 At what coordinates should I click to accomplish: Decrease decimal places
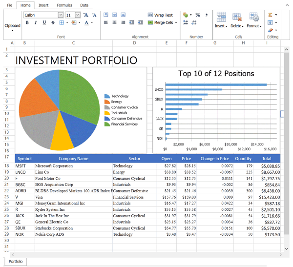[194, 22]
